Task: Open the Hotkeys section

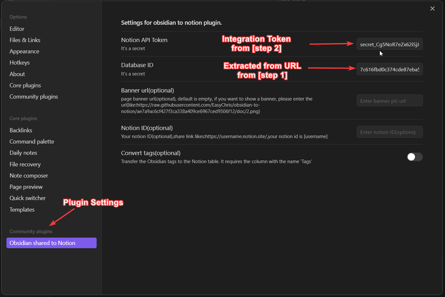Action: [20, 63]
